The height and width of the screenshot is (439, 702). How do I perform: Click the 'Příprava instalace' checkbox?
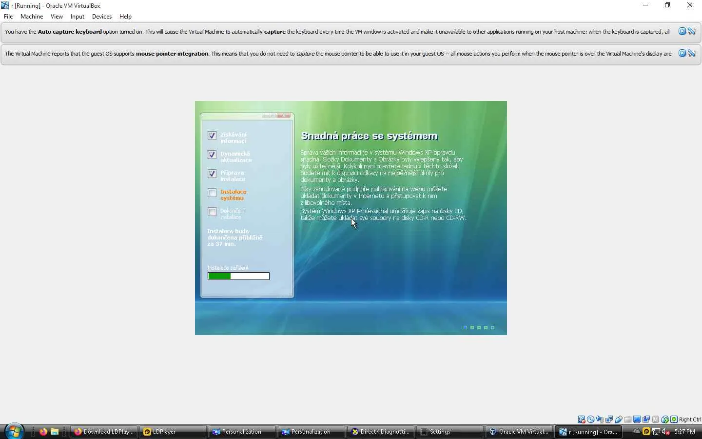212,174
